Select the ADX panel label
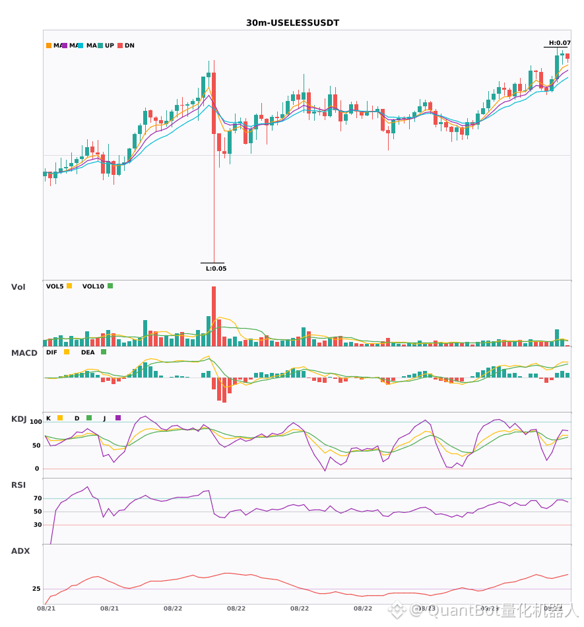Viewport: 584px width, 627px height. tap(20, 551)
